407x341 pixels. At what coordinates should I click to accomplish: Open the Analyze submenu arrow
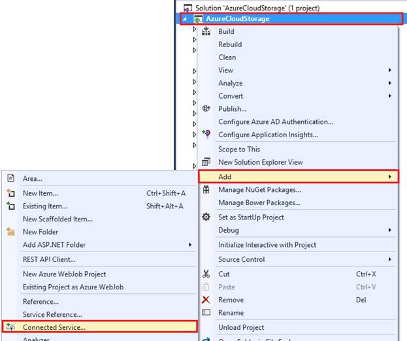(389, 83)
